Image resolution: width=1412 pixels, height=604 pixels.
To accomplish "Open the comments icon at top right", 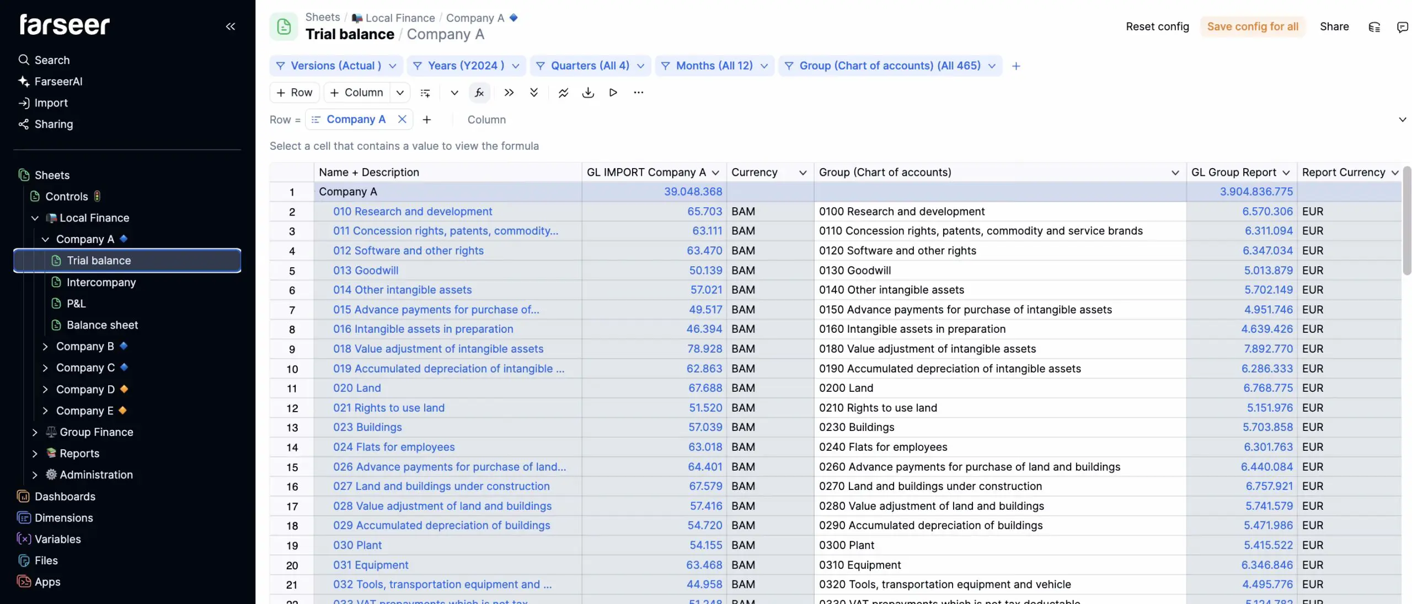I will click(x=1402, y=27).
